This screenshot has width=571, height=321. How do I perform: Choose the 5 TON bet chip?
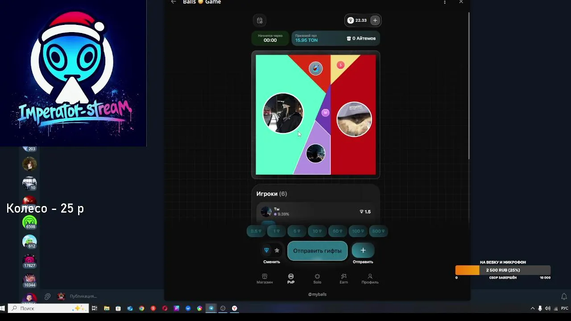[297, 231]
